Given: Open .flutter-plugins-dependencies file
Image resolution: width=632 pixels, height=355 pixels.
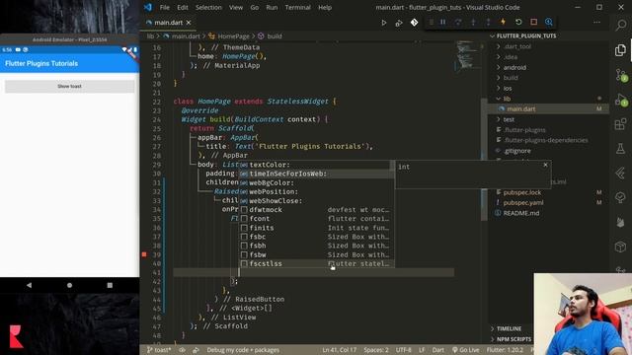Looking at the screenshot, I should [546, 140].
